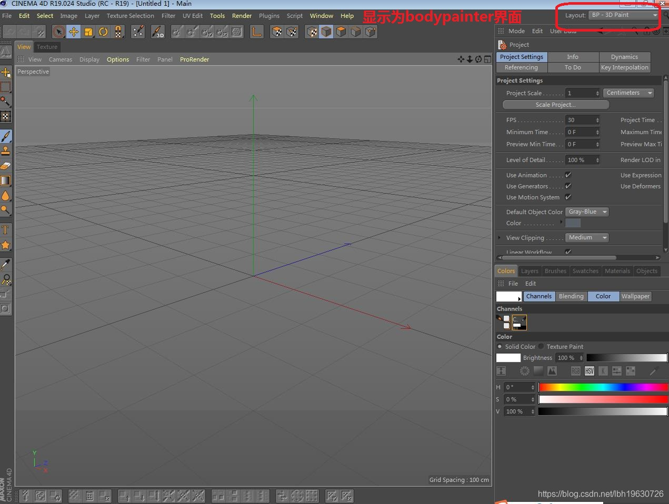Select the Rotate tool in toolbar

pyautogui.click(x=103, y=32)
